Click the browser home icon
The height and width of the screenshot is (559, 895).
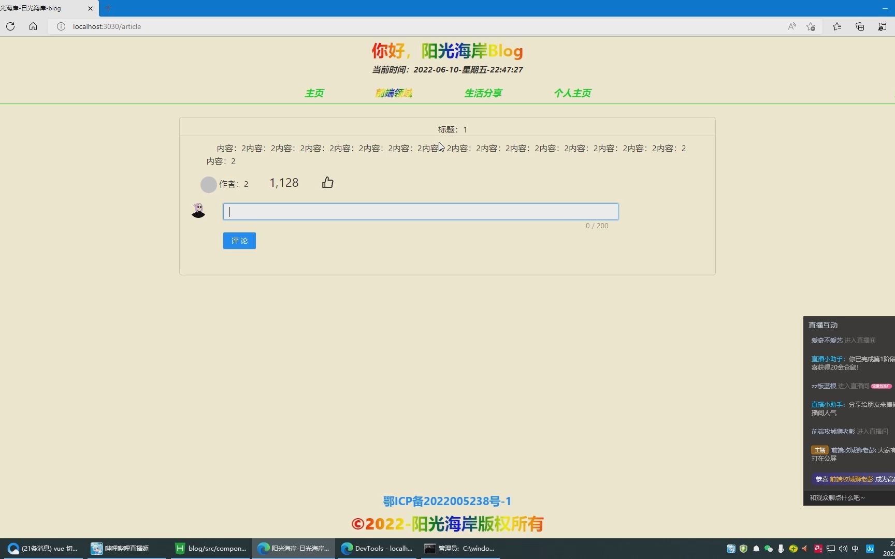tap(33, 26)
